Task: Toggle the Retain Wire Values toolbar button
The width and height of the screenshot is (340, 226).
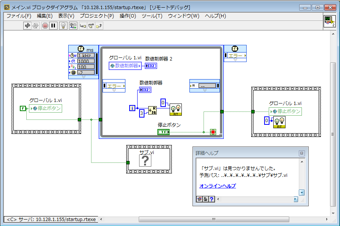Action: [73, 26]
